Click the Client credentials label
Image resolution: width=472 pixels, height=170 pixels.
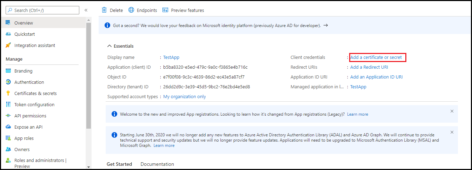(308, 57)
